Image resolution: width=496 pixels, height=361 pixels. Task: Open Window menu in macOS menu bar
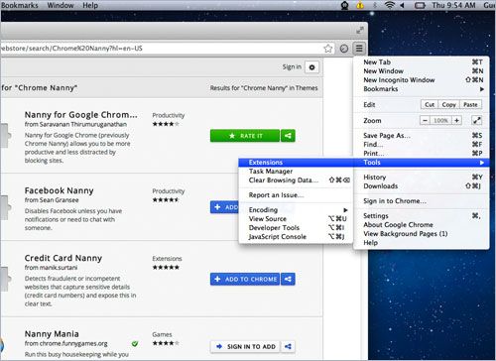(x=61, y=5)
